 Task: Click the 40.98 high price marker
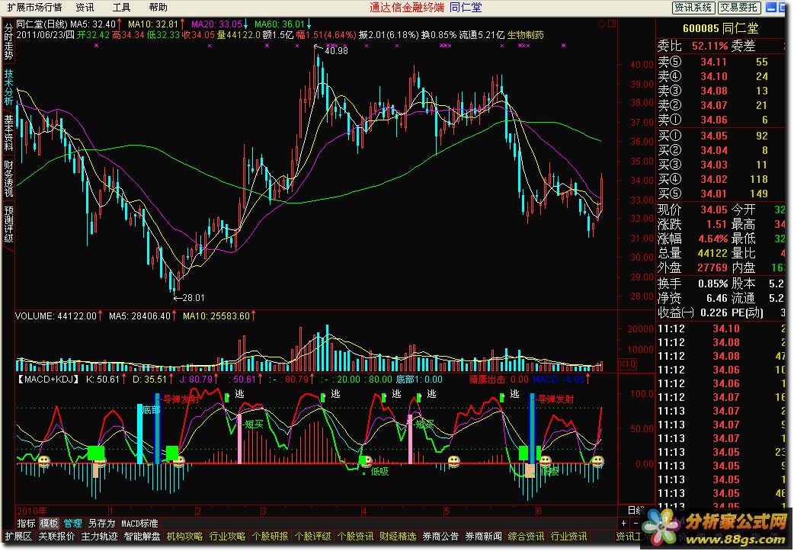click(x=336, y=50)
